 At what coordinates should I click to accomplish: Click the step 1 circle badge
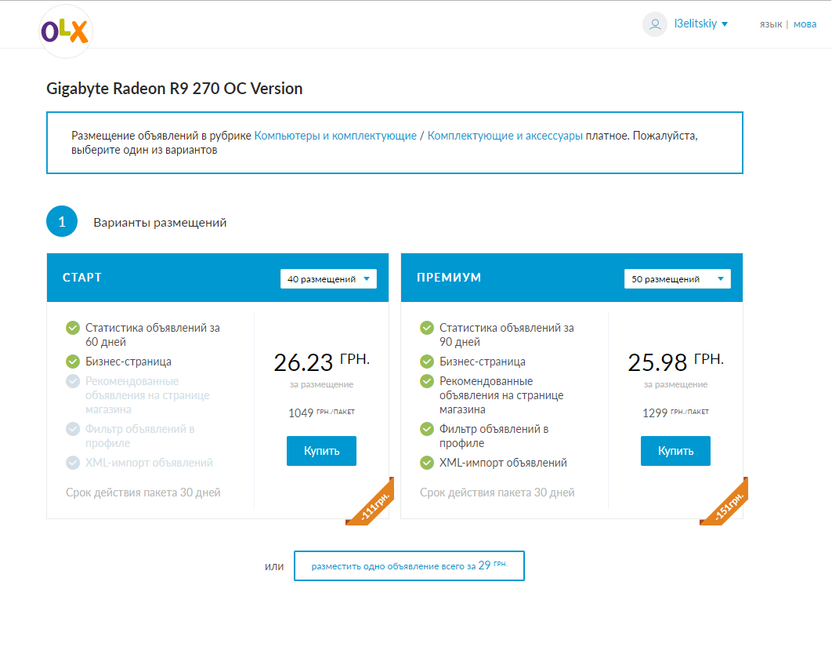(62, 221)
